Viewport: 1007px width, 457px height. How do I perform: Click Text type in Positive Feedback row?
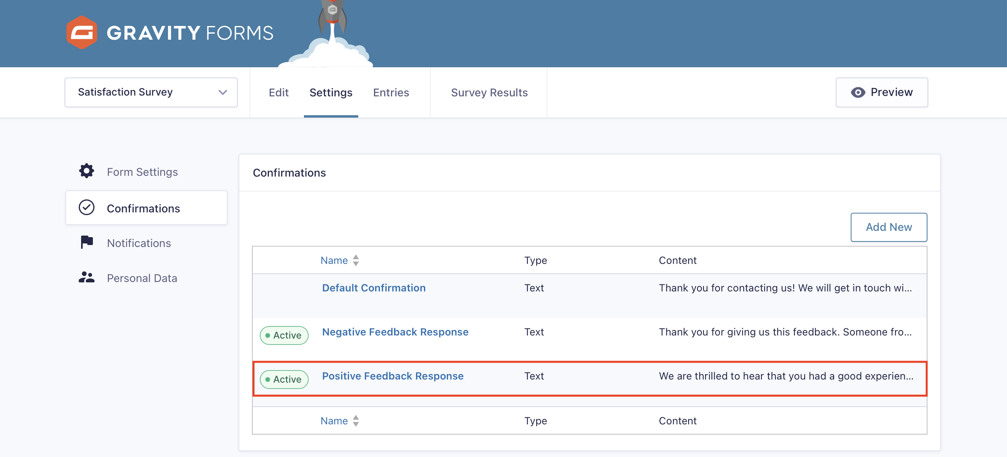[534, 376]
